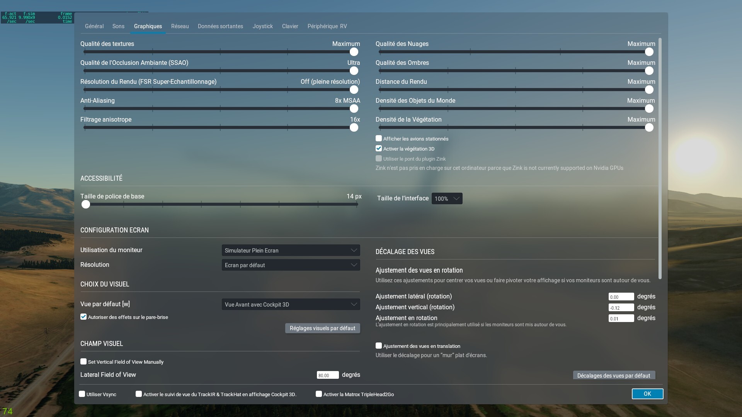This screenshot has height=417, width=742.
Task: Expand the Résolution dropdown
Action: click(x=291, y=265)
